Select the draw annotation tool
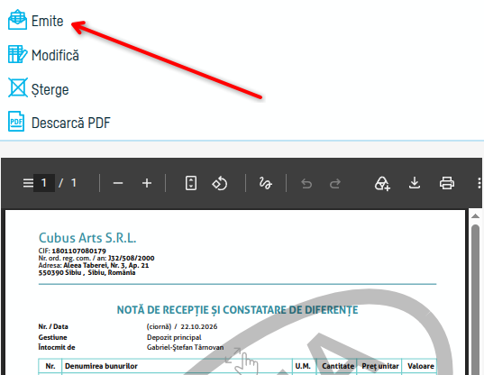Screen dimensions: 484x375 point(266,183)
